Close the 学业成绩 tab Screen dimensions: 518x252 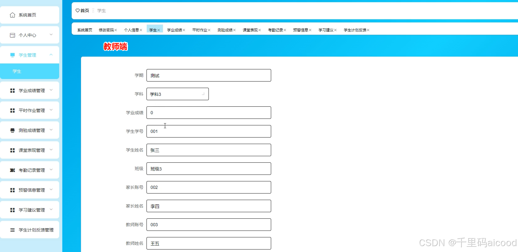[184, 30]
